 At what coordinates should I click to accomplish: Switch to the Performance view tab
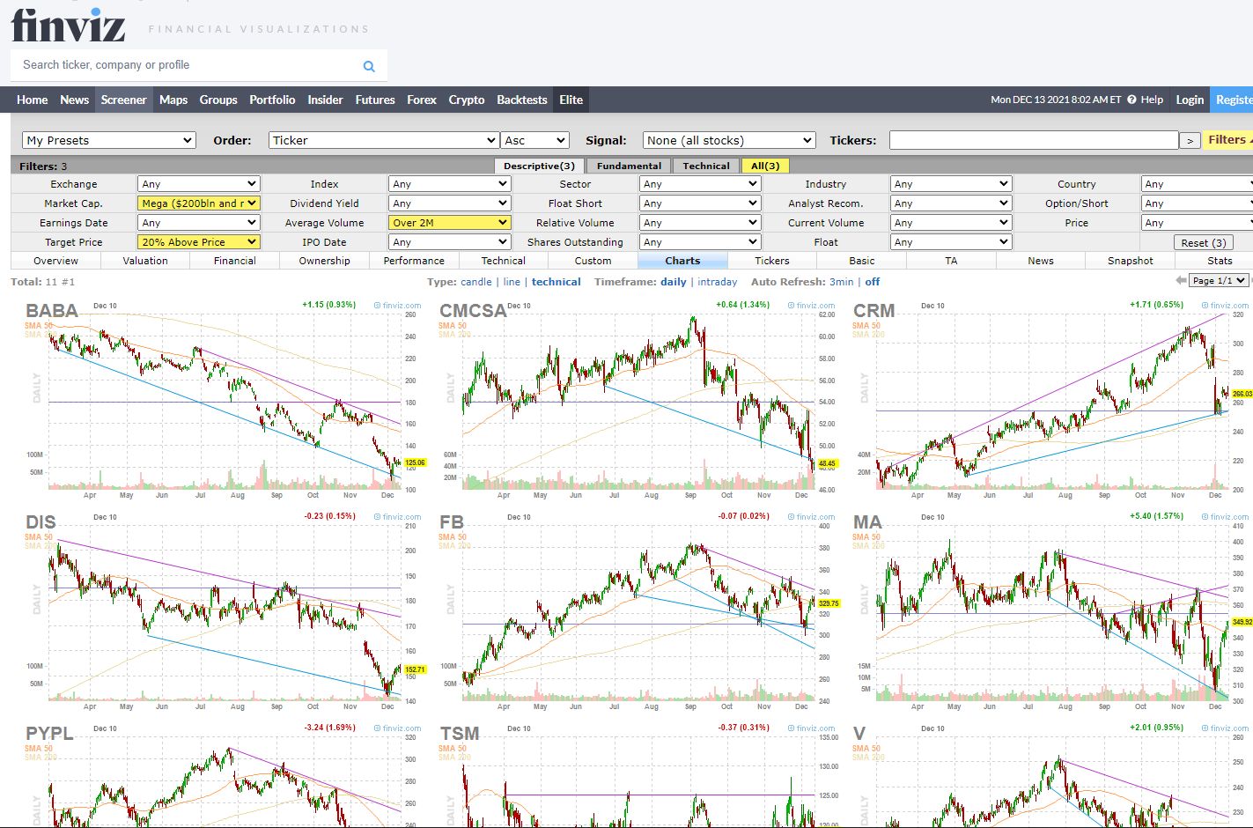tap(414, 261)
